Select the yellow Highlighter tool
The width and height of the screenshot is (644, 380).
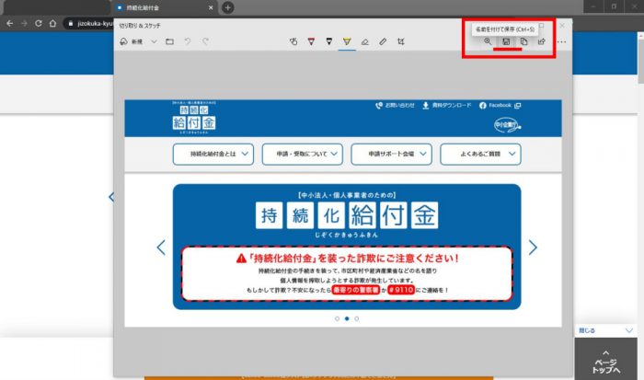pos(347,41)
